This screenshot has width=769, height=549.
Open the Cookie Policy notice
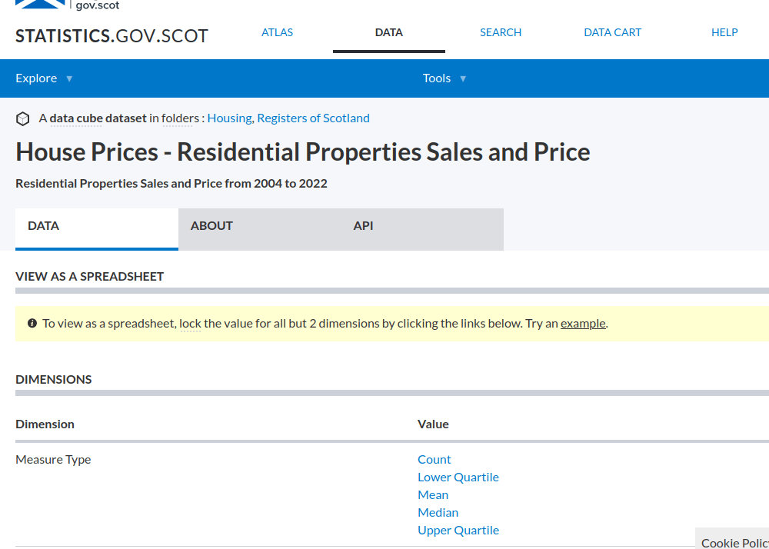(x=734, y=542)
